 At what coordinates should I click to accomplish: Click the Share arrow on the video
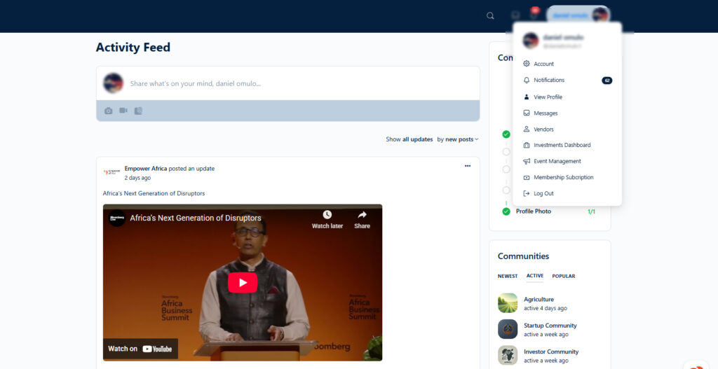362,216
